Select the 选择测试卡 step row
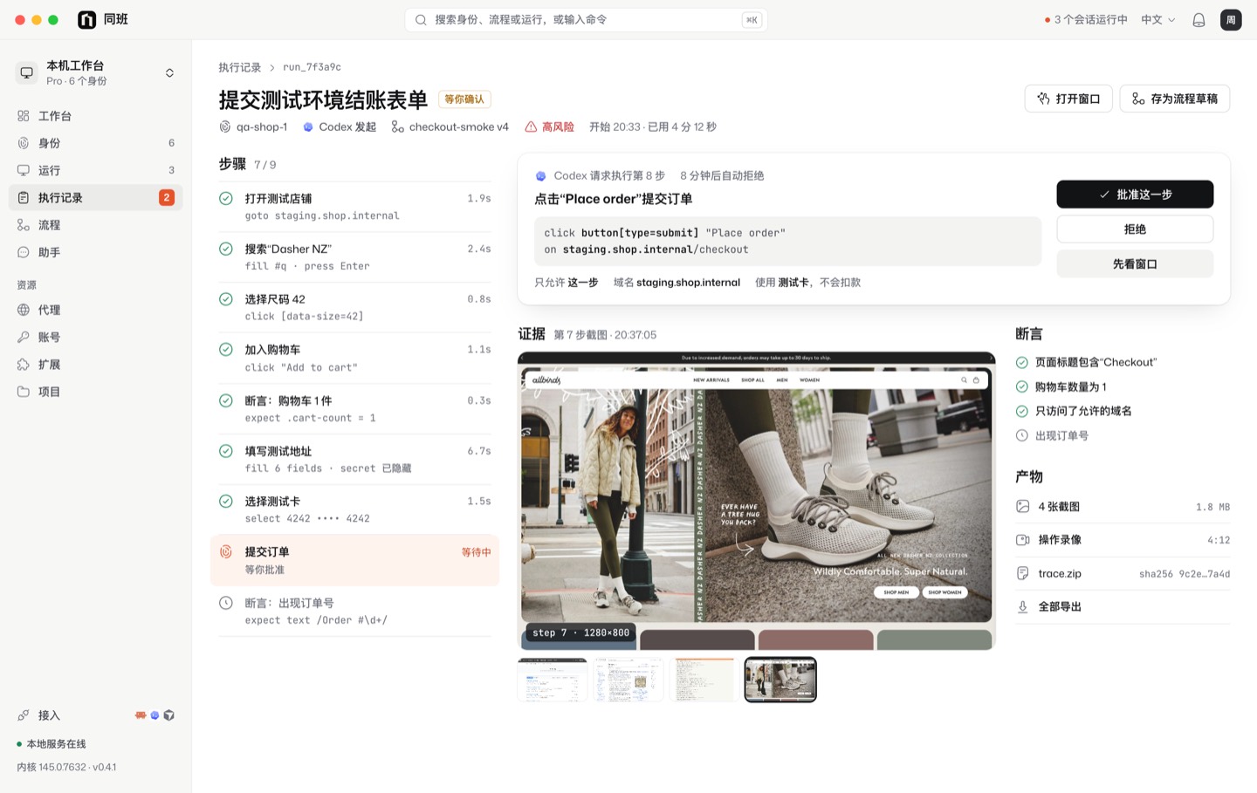This screenshot has width=1257, height=793. 355,509
